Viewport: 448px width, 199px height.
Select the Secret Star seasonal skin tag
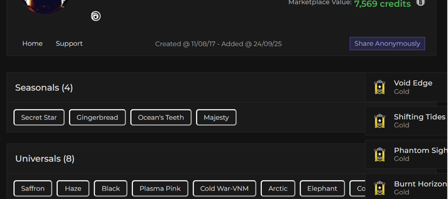coord(39,117)
